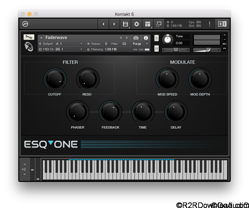The image size is (249, 208).
Task: Raise keyboard octave with up arrow
Action: 25,164
